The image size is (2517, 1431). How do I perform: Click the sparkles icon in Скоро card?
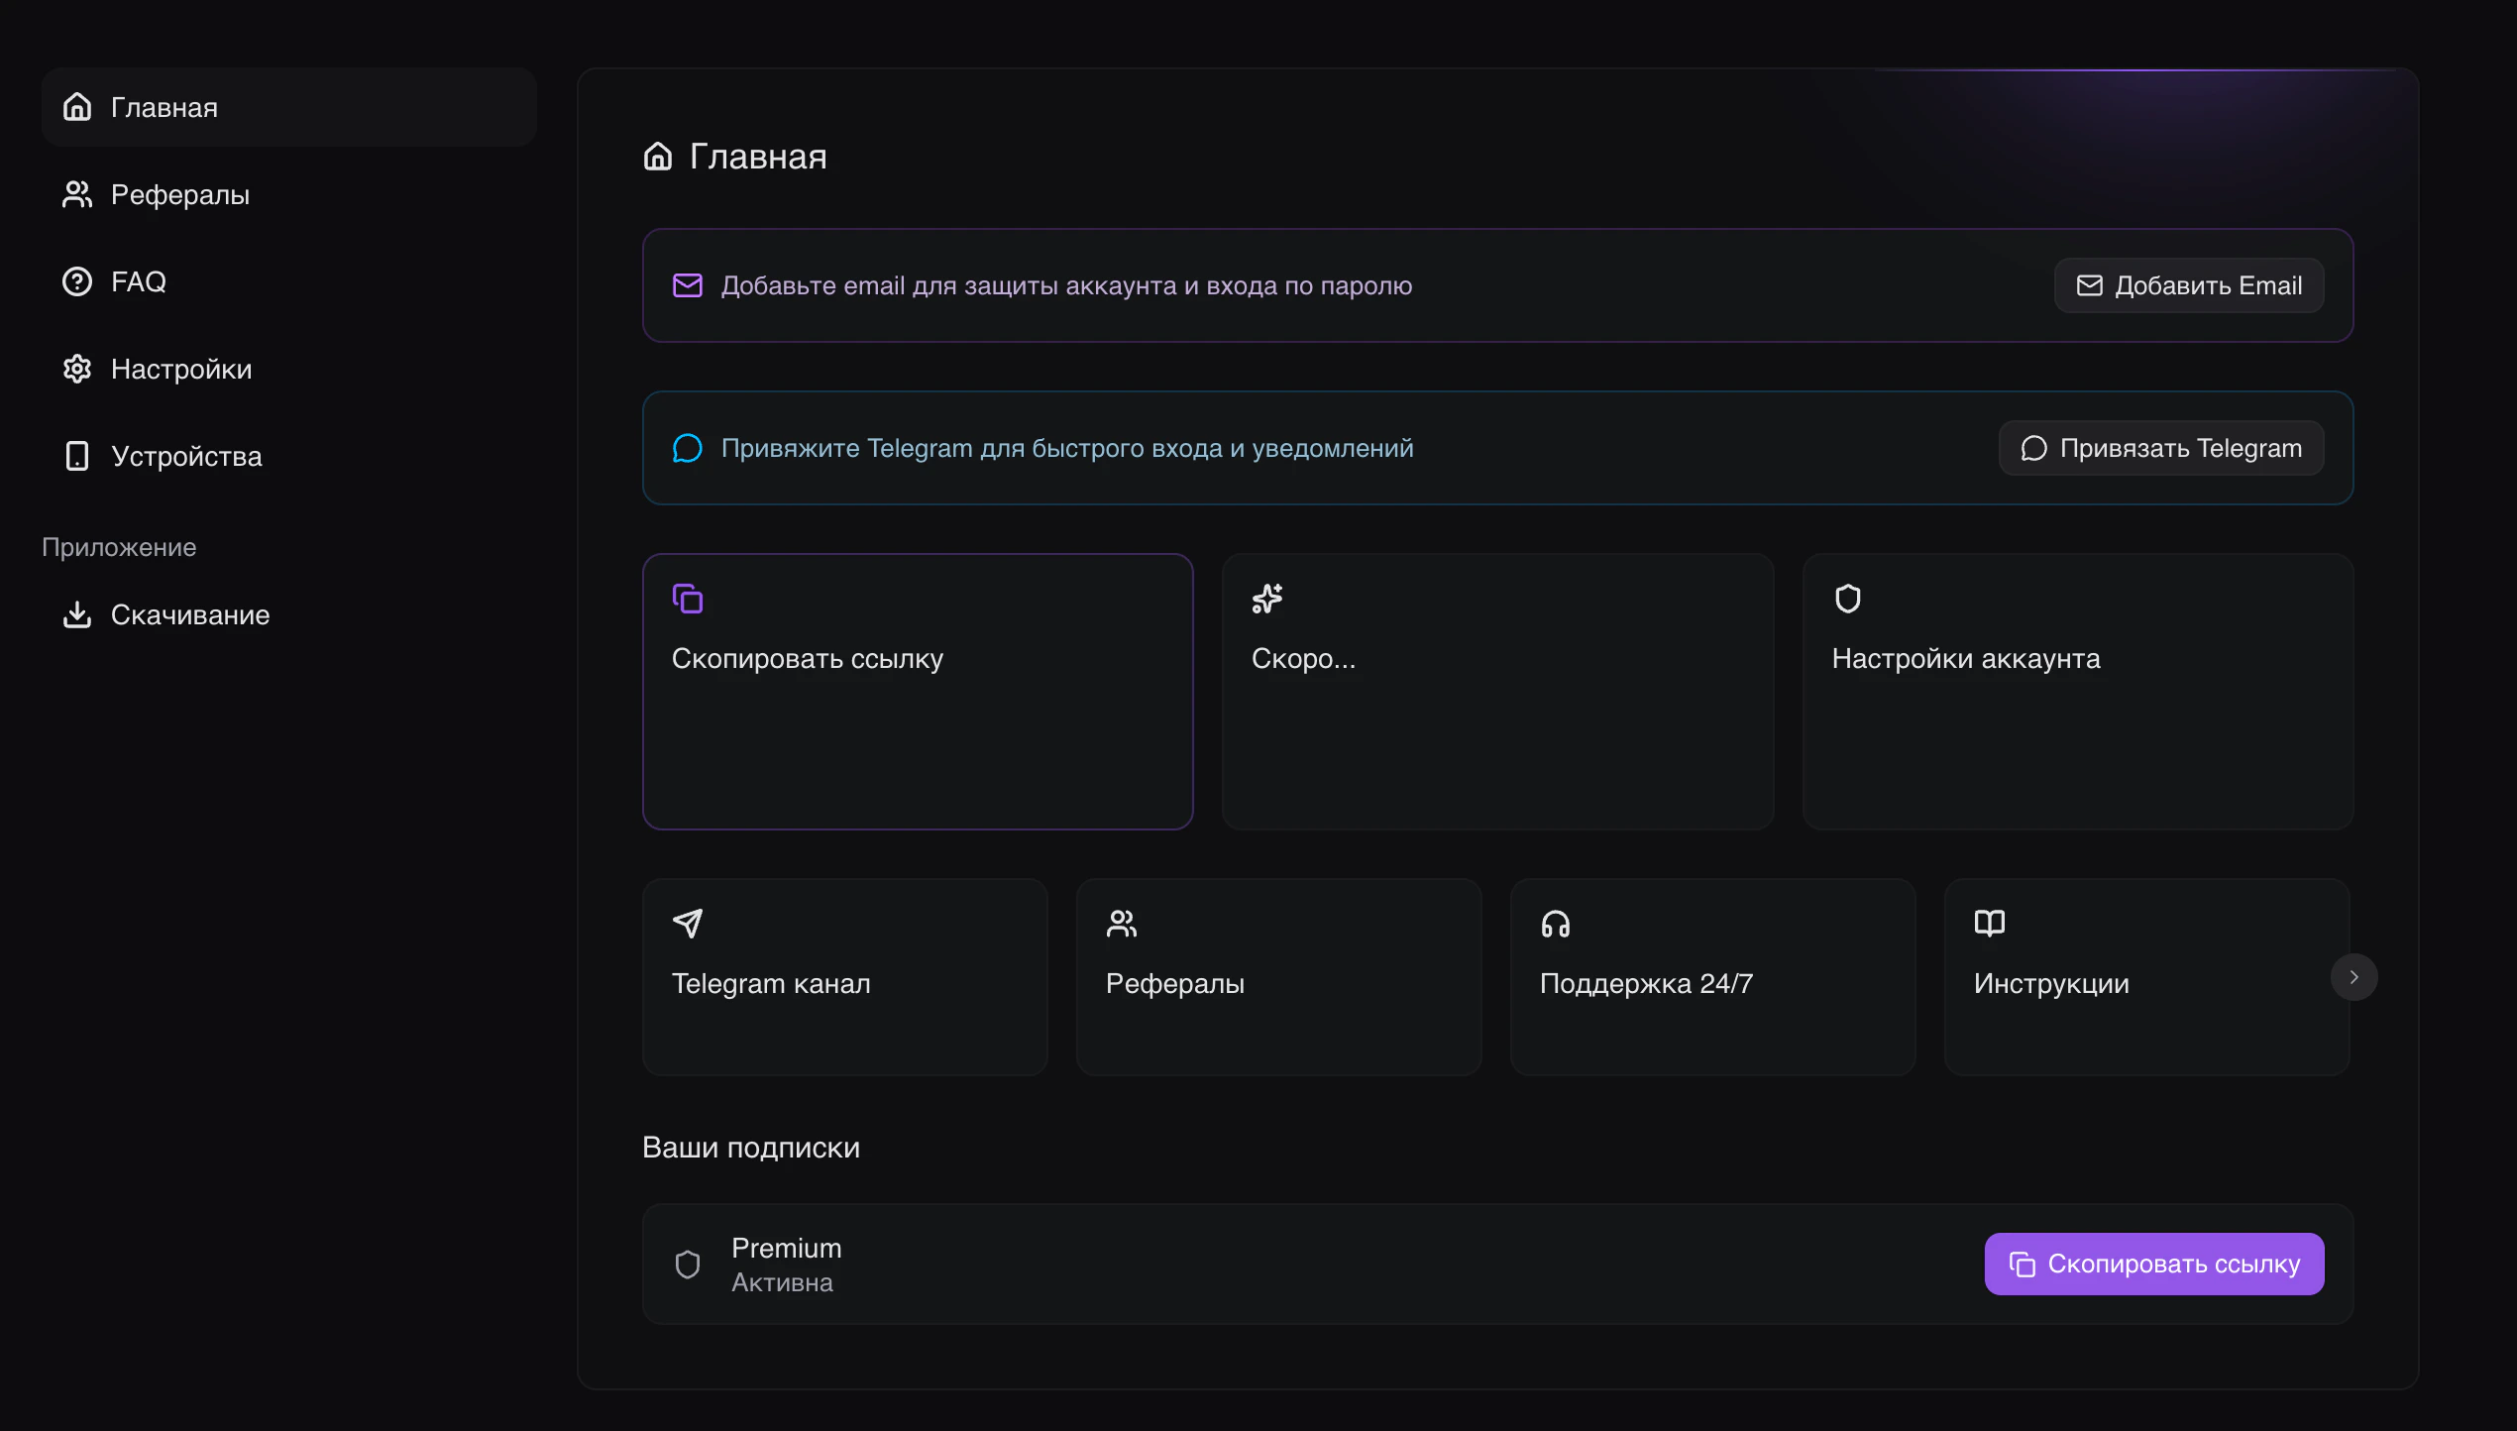pos(1267,599)
